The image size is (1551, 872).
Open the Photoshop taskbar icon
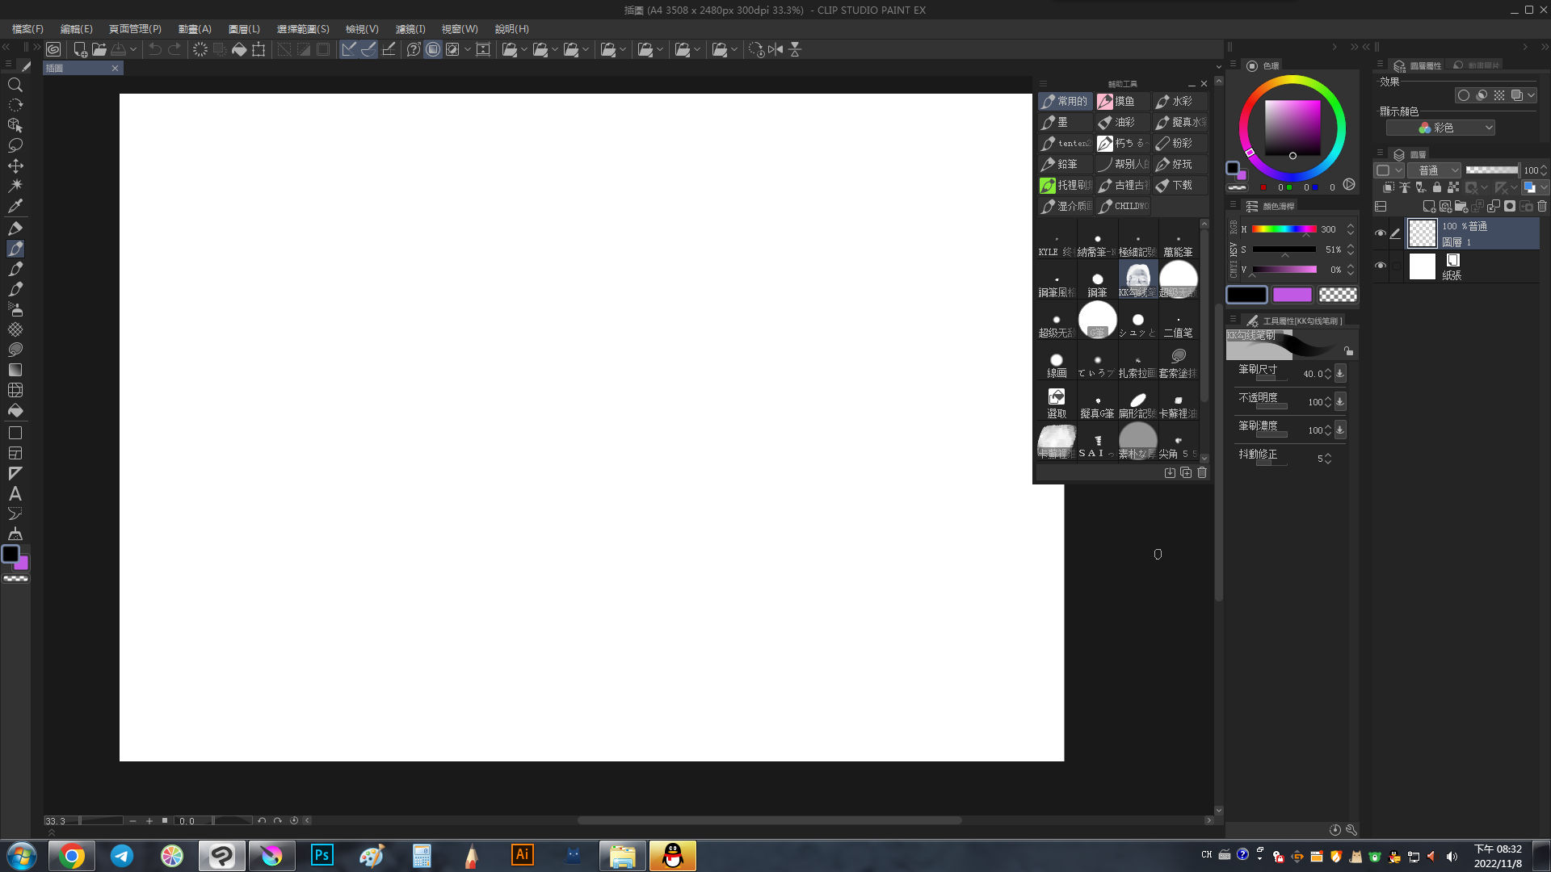(x=322, y=855)
